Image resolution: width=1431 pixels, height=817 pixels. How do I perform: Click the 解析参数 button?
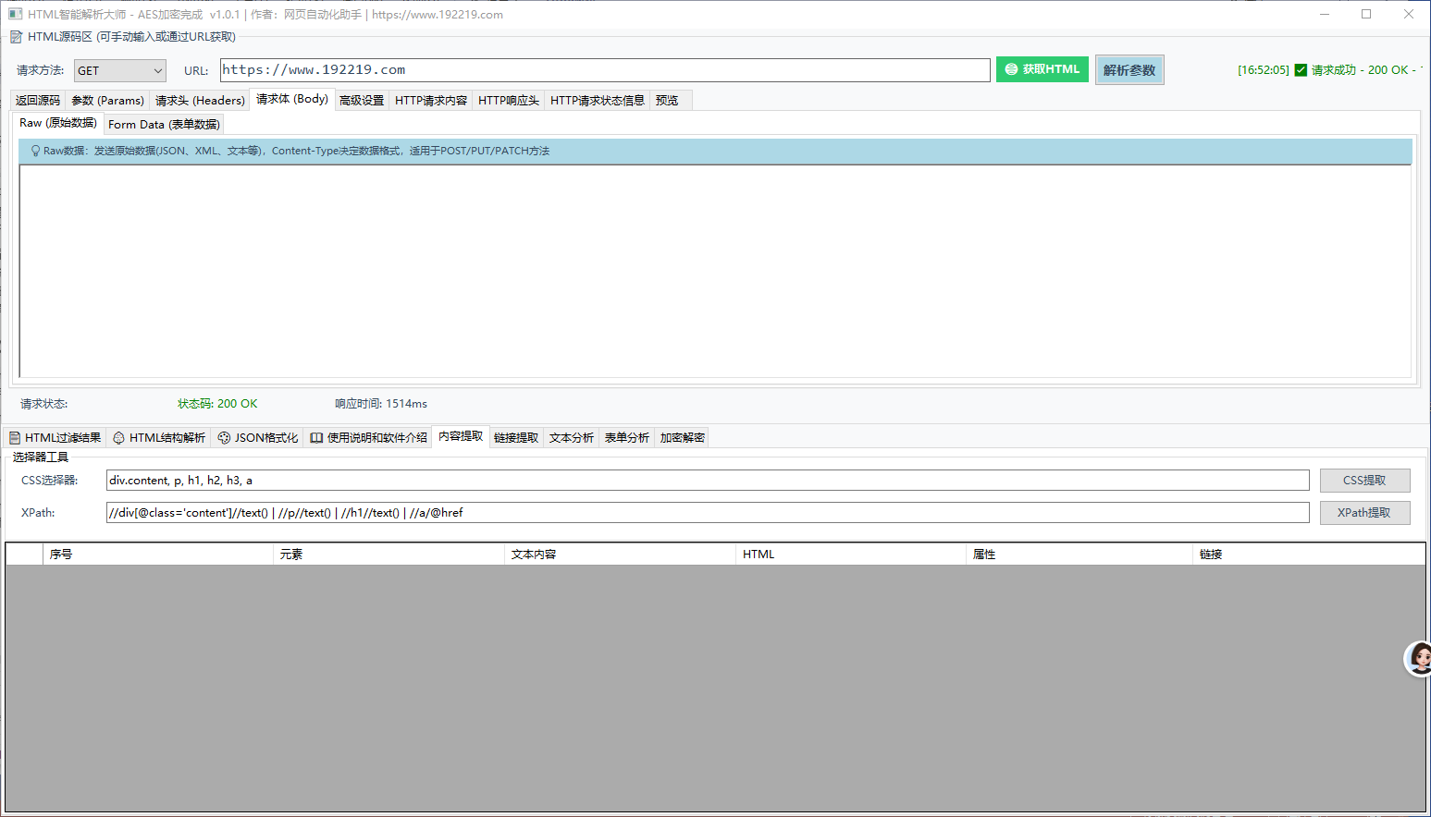pyautogui.click(x=1129, y=70)
